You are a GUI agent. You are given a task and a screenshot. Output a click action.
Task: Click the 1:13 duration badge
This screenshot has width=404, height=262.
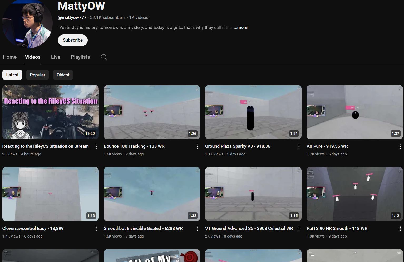coord(91,216)
